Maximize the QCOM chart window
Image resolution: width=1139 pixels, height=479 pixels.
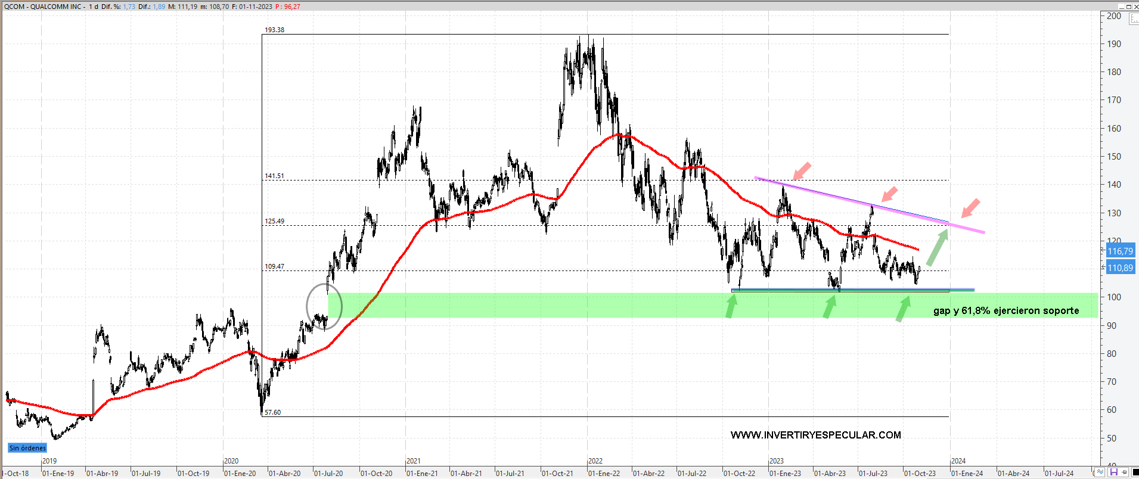(x=1128, y=7)
